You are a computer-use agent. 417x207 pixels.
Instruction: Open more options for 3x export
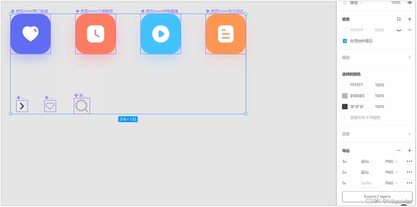409,161
